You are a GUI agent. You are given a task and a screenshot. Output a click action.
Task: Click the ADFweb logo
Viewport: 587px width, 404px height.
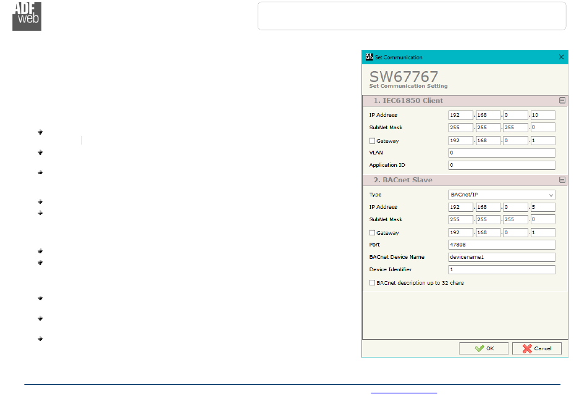27,16
